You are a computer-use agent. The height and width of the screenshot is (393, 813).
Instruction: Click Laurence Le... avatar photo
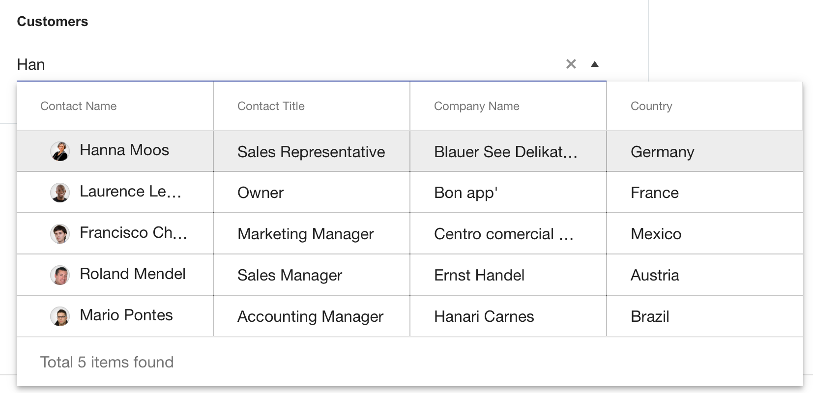[x=60, y=193]
